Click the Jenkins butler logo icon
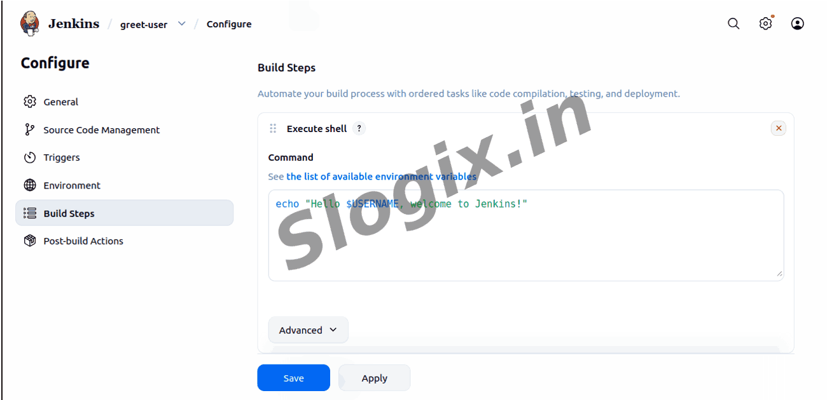The height and width of the screenshot is (400, 827). [30, 23]
